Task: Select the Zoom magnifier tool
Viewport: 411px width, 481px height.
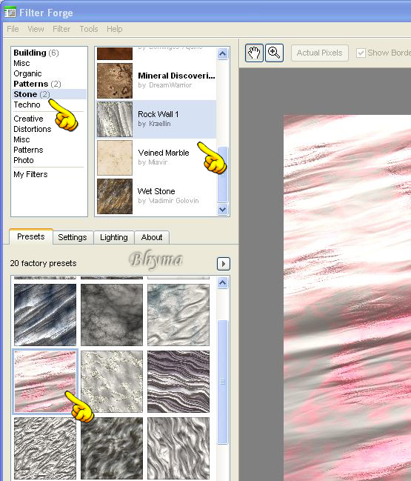Action: click(x=274, y=53)
